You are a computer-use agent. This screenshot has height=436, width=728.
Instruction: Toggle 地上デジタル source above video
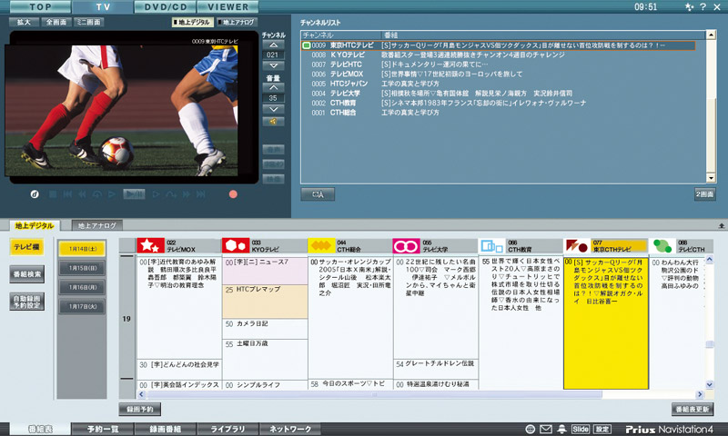click(x=193, y=22)
